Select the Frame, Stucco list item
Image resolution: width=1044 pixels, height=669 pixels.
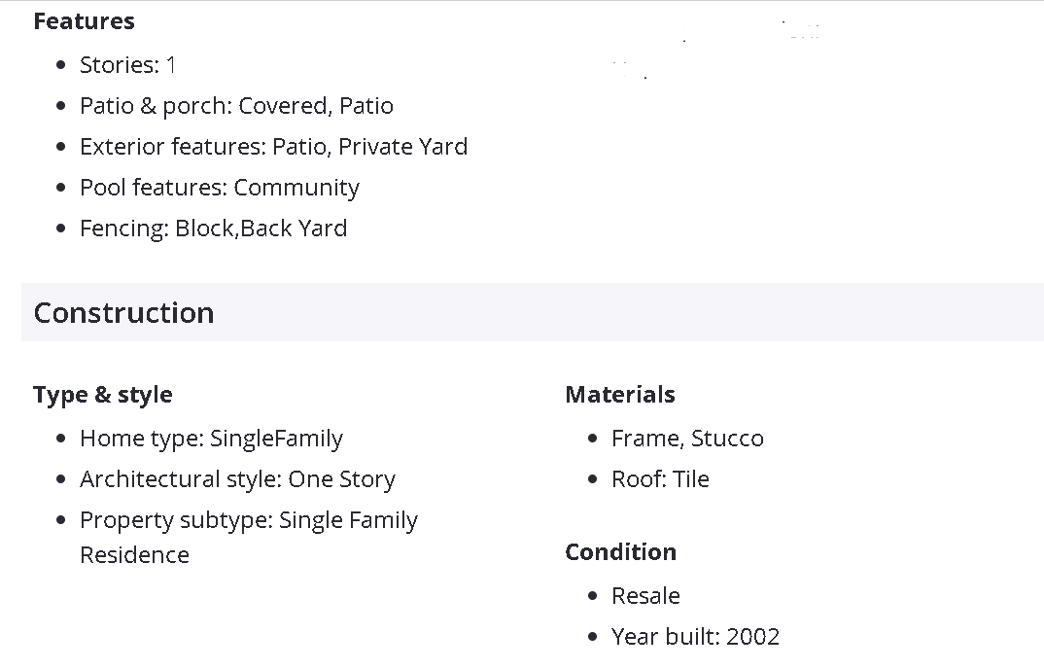click(x=687, y=439)
